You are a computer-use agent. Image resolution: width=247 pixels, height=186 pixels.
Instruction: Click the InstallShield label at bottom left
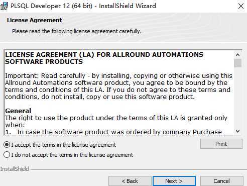(x=15, y=169)
